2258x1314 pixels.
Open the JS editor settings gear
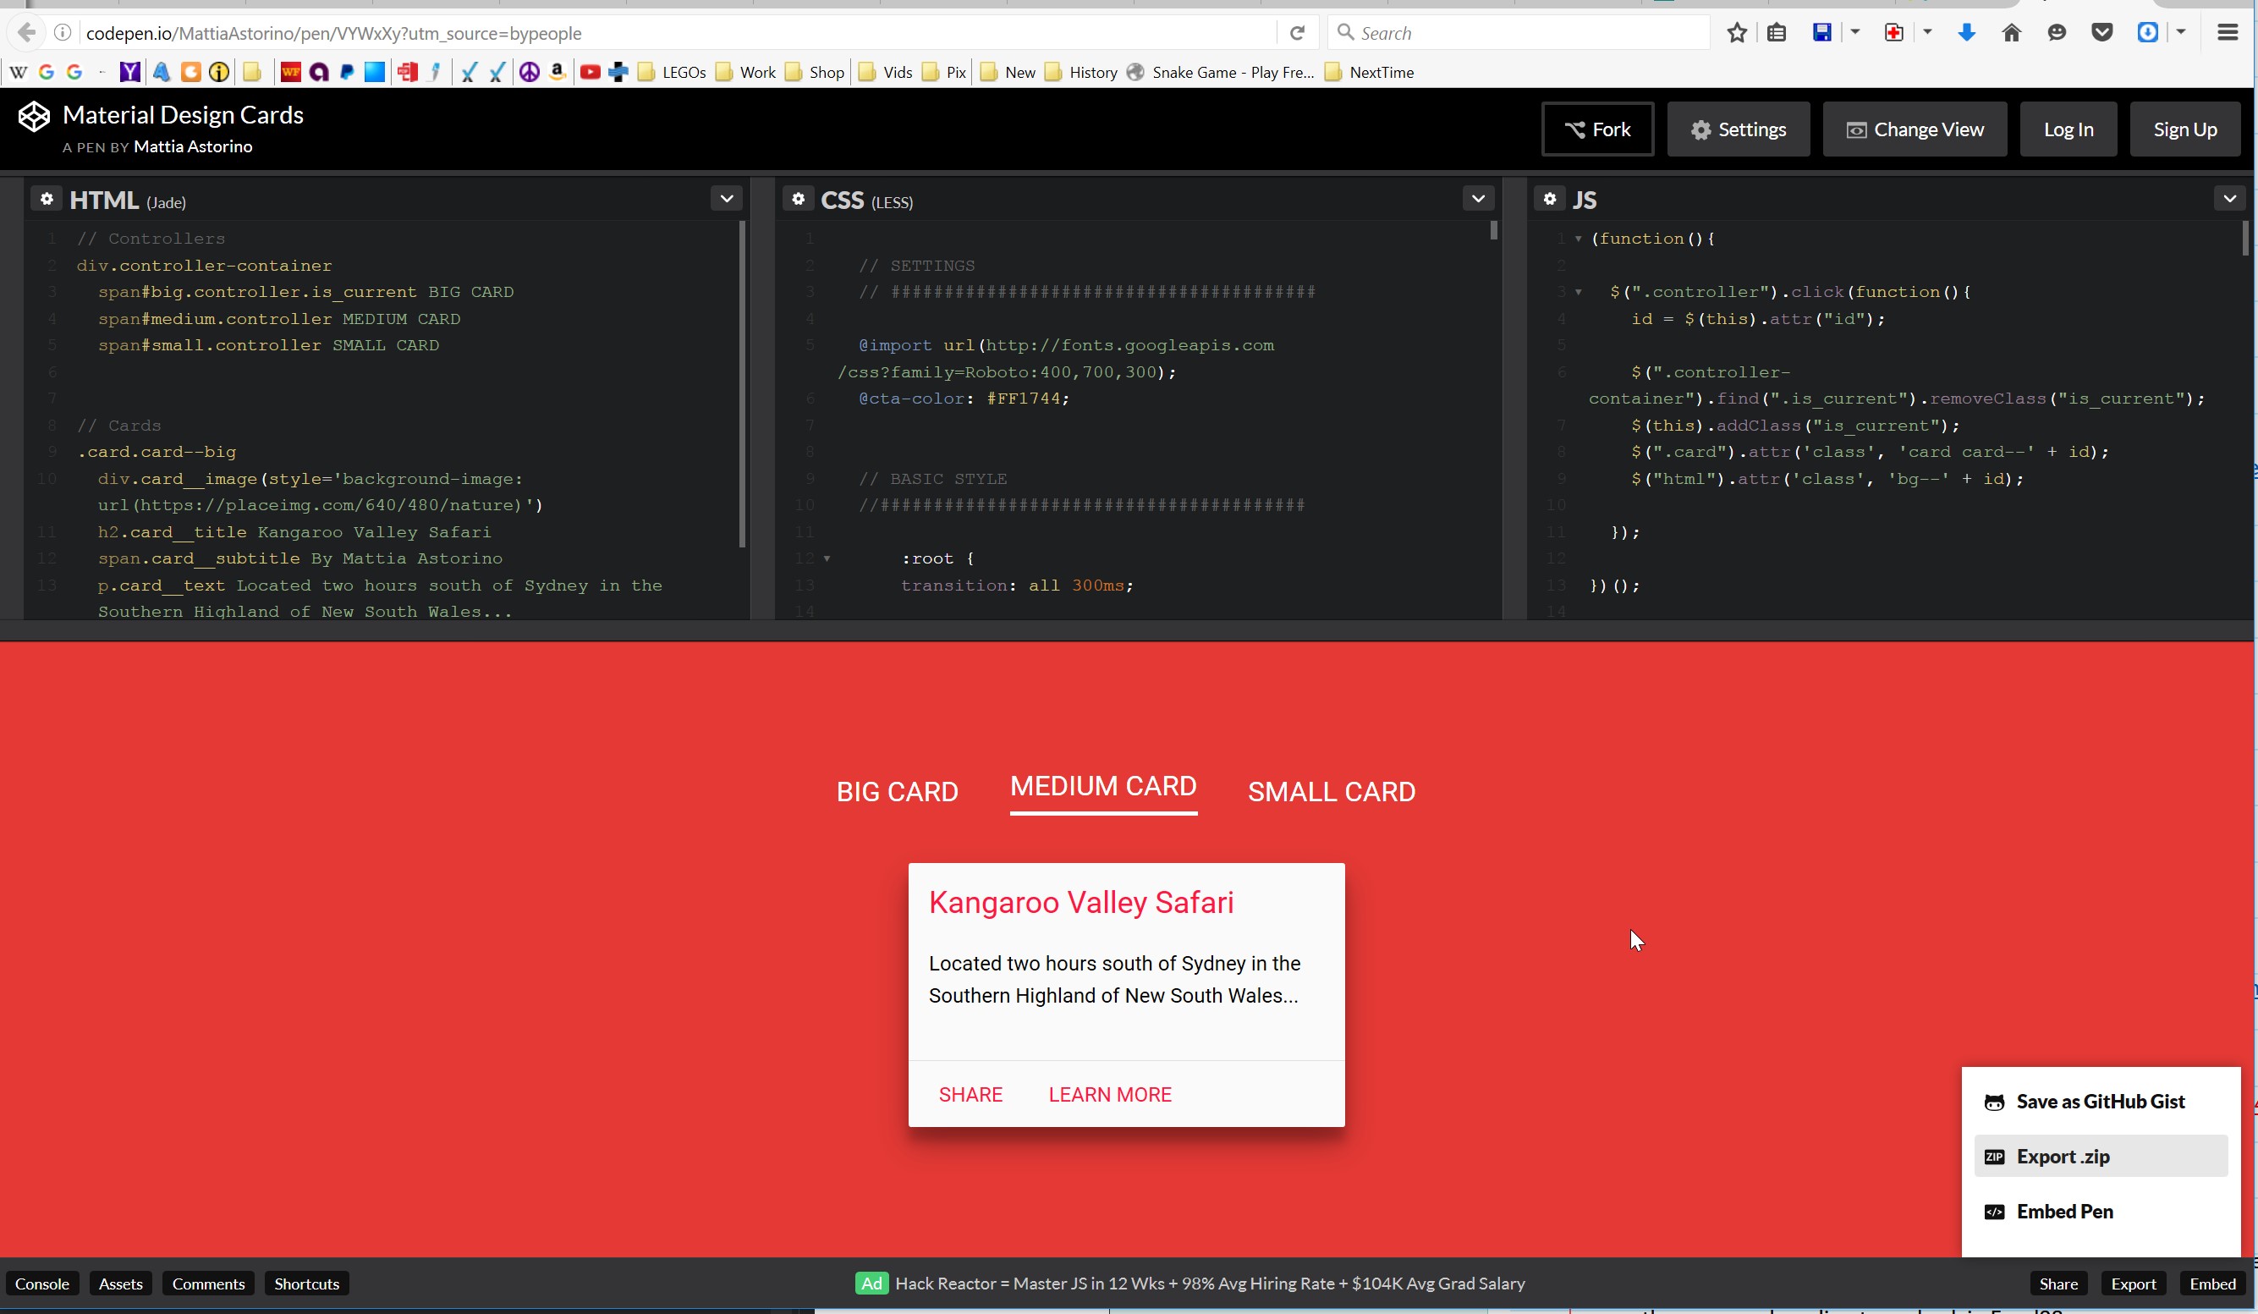click(1549, 199)
